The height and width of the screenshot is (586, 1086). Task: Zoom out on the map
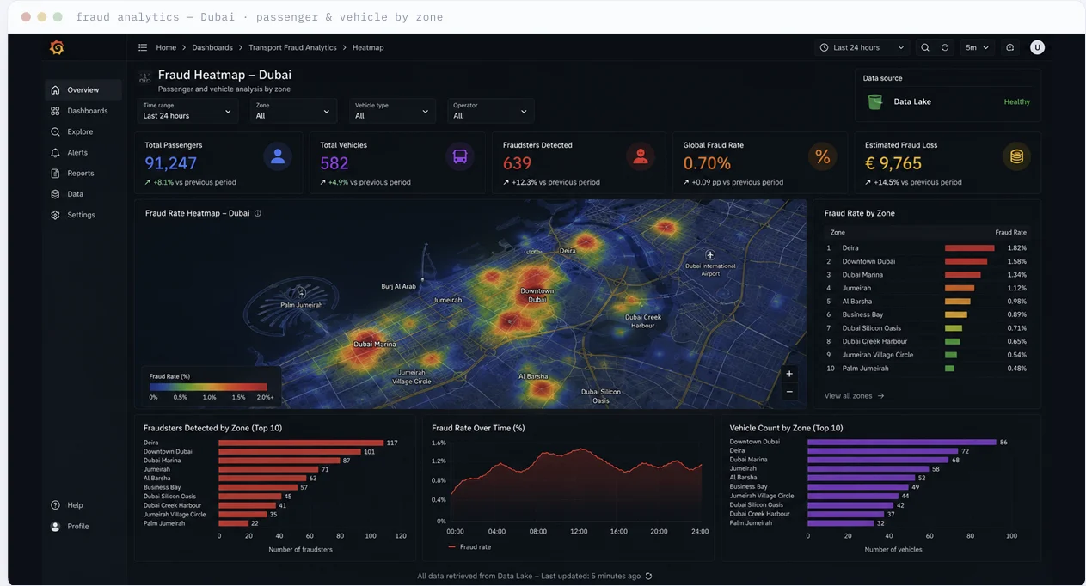point(789,392)
